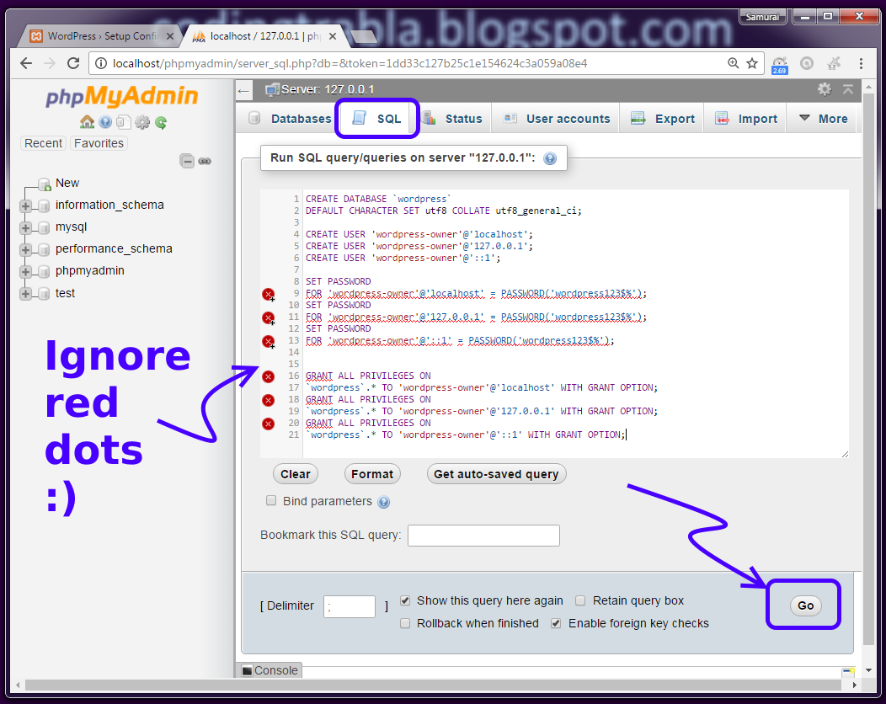Open the phpMyAdmin documentation question mark icon

105,121
